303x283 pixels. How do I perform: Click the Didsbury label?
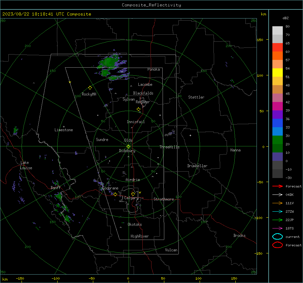pyautogui.click(x=127, y=151)
